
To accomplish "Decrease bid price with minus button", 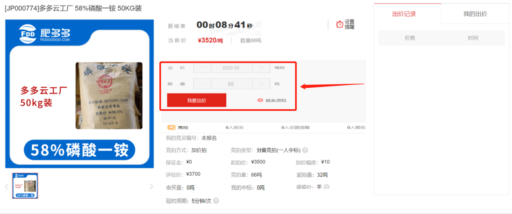I will coord(202,68).
